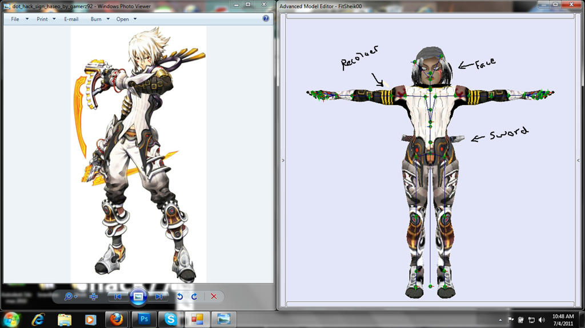The width and height of the screenshot is (585, 328).
Task: Delete the photo with the red X
Action: click(x=214, y=297)
